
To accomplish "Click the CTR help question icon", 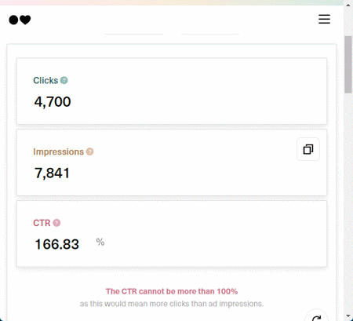I will click(x=56, y=223).
